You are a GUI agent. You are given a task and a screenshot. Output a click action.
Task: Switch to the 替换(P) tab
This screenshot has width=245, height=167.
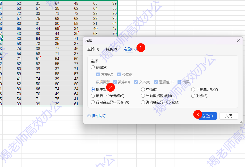[x=111, y=49]
